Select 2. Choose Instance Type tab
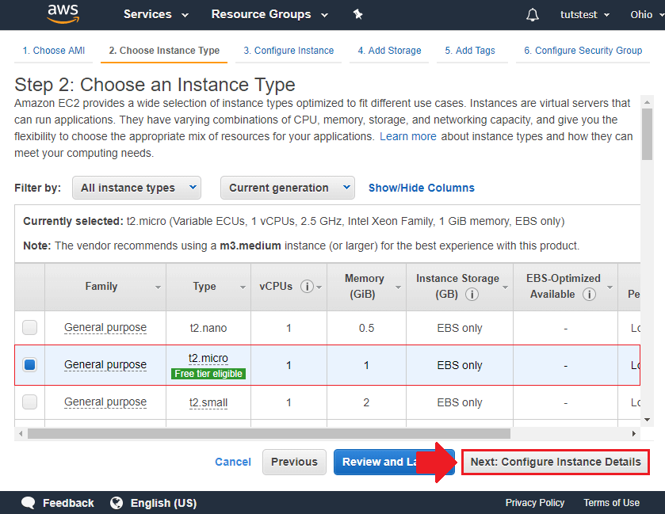Screen dimensions: 665x514 coord(164,51)
